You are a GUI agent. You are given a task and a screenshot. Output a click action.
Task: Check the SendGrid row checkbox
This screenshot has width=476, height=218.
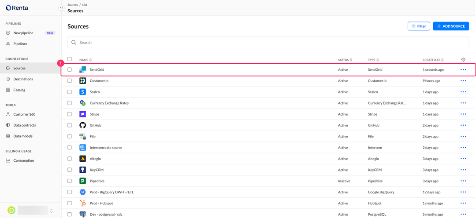70,69
